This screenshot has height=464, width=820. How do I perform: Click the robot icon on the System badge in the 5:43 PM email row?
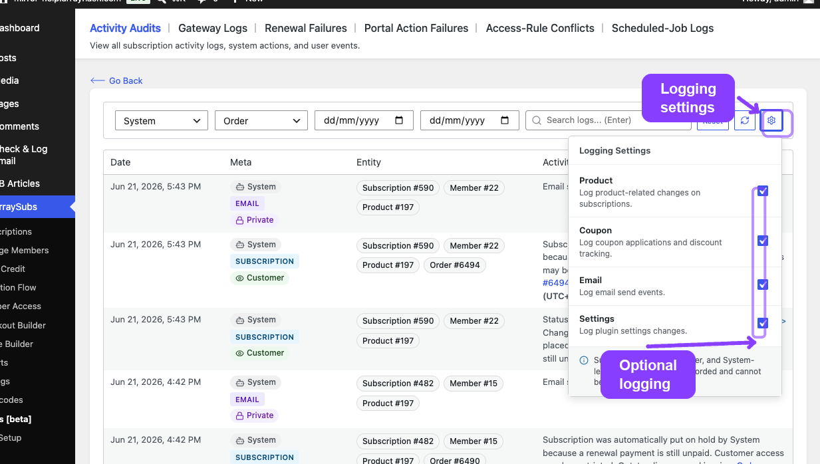tap(239, 187)
